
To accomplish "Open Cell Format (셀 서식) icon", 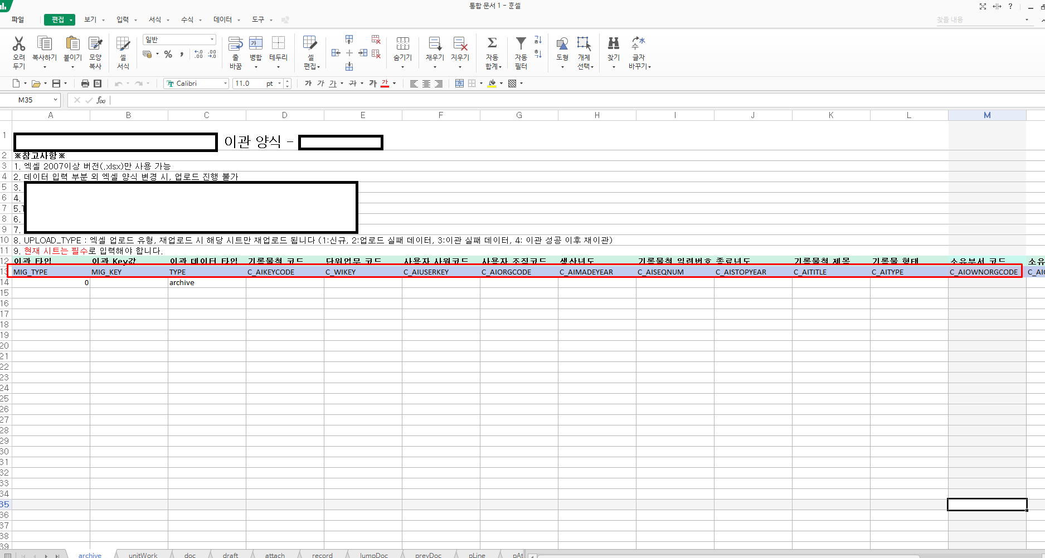I will click(x=123, y=43).
